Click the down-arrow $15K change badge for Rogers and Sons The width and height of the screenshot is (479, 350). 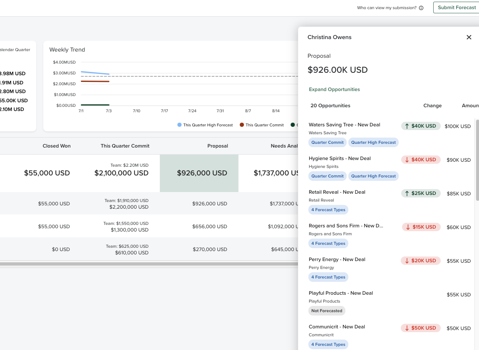click(421, 227)
